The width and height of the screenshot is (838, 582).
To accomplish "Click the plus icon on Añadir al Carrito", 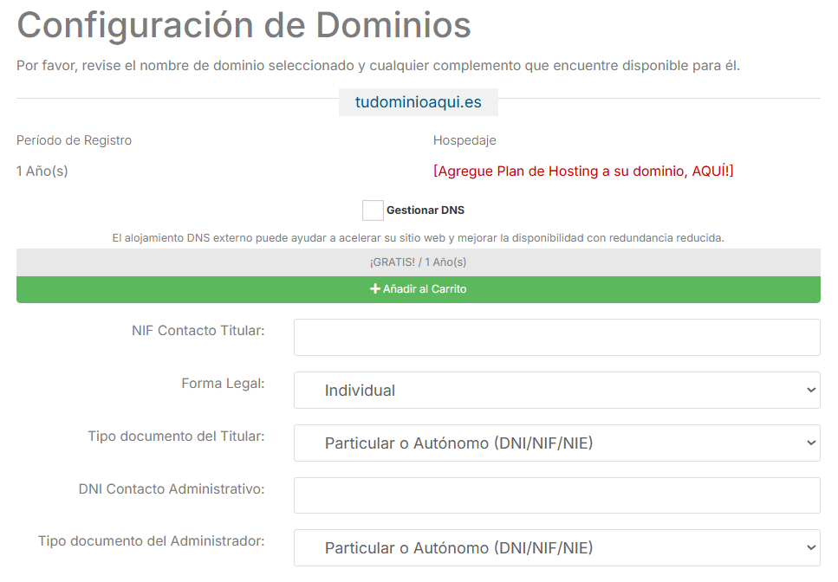I will [x=375, y=289].
